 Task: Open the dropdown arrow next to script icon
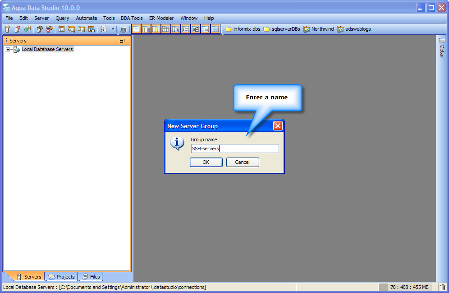113,29
